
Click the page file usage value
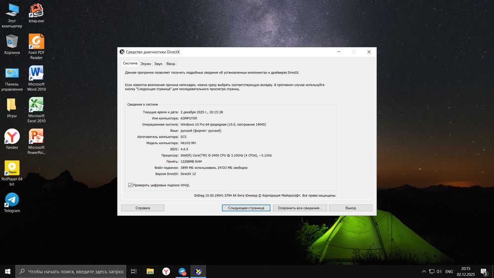[x=214, y=168]
